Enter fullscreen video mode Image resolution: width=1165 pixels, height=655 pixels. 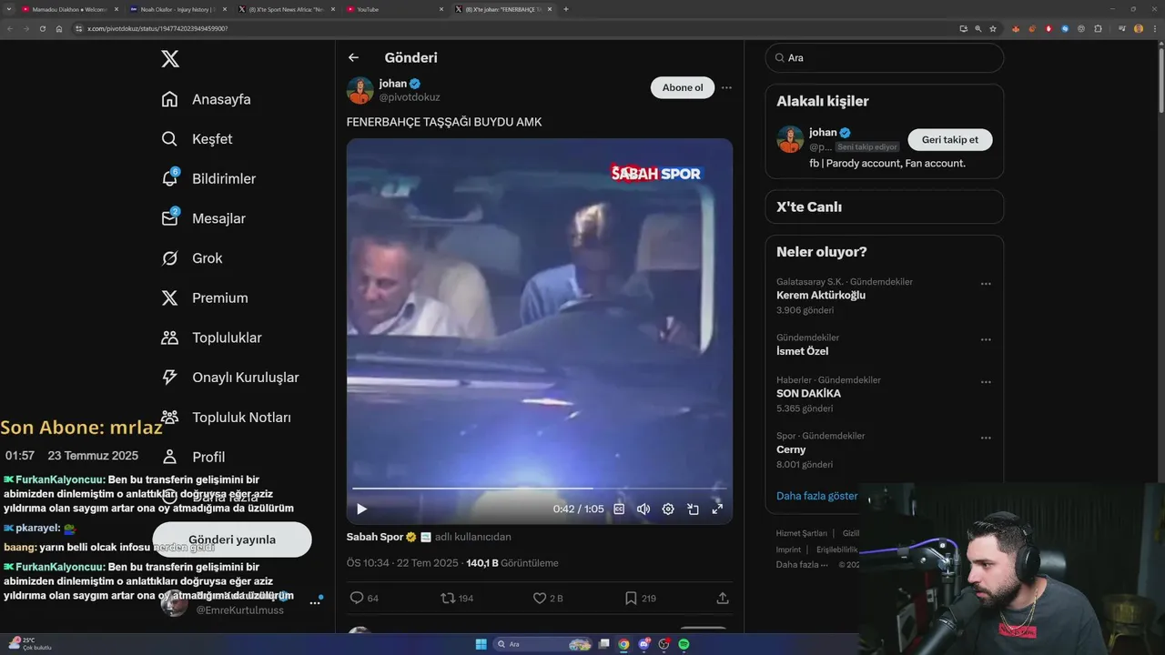(717, 509)
